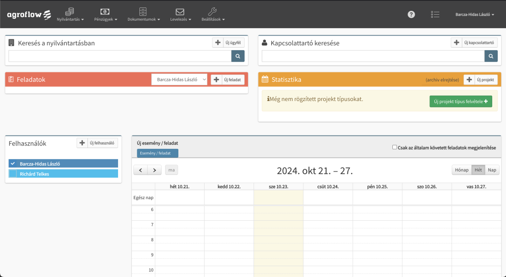The width and height of the screenshot is (506, 277).
Task: Open the task list icon in header
Action: coord(435,14)
